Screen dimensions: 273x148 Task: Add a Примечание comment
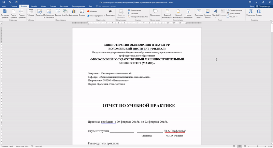pyautogui.click(x=155, y=13)
